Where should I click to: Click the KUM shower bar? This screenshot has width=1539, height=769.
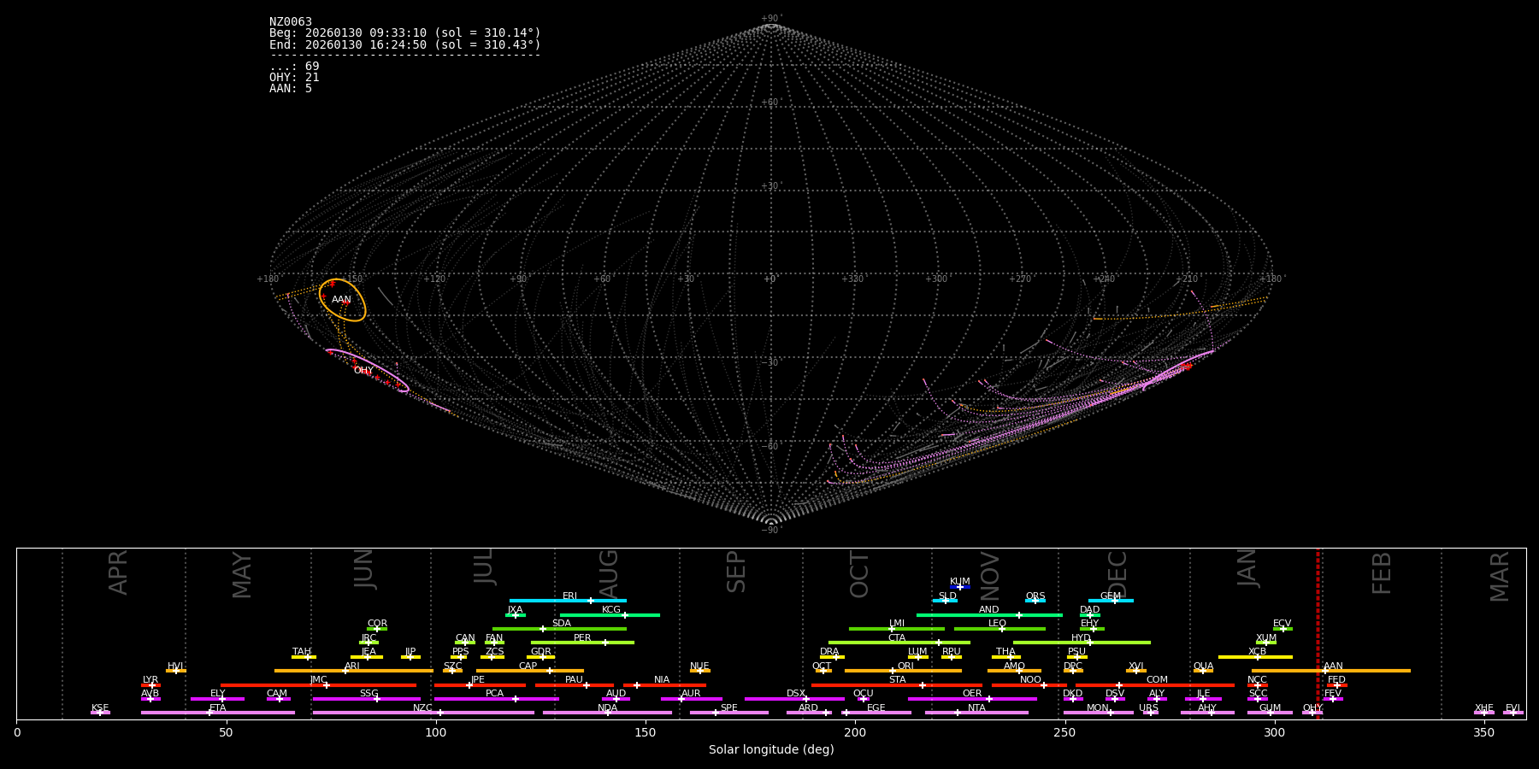point(960,587)
